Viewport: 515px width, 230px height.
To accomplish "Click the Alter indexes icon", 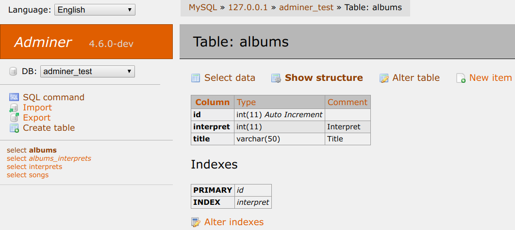I will coord(196,222).
